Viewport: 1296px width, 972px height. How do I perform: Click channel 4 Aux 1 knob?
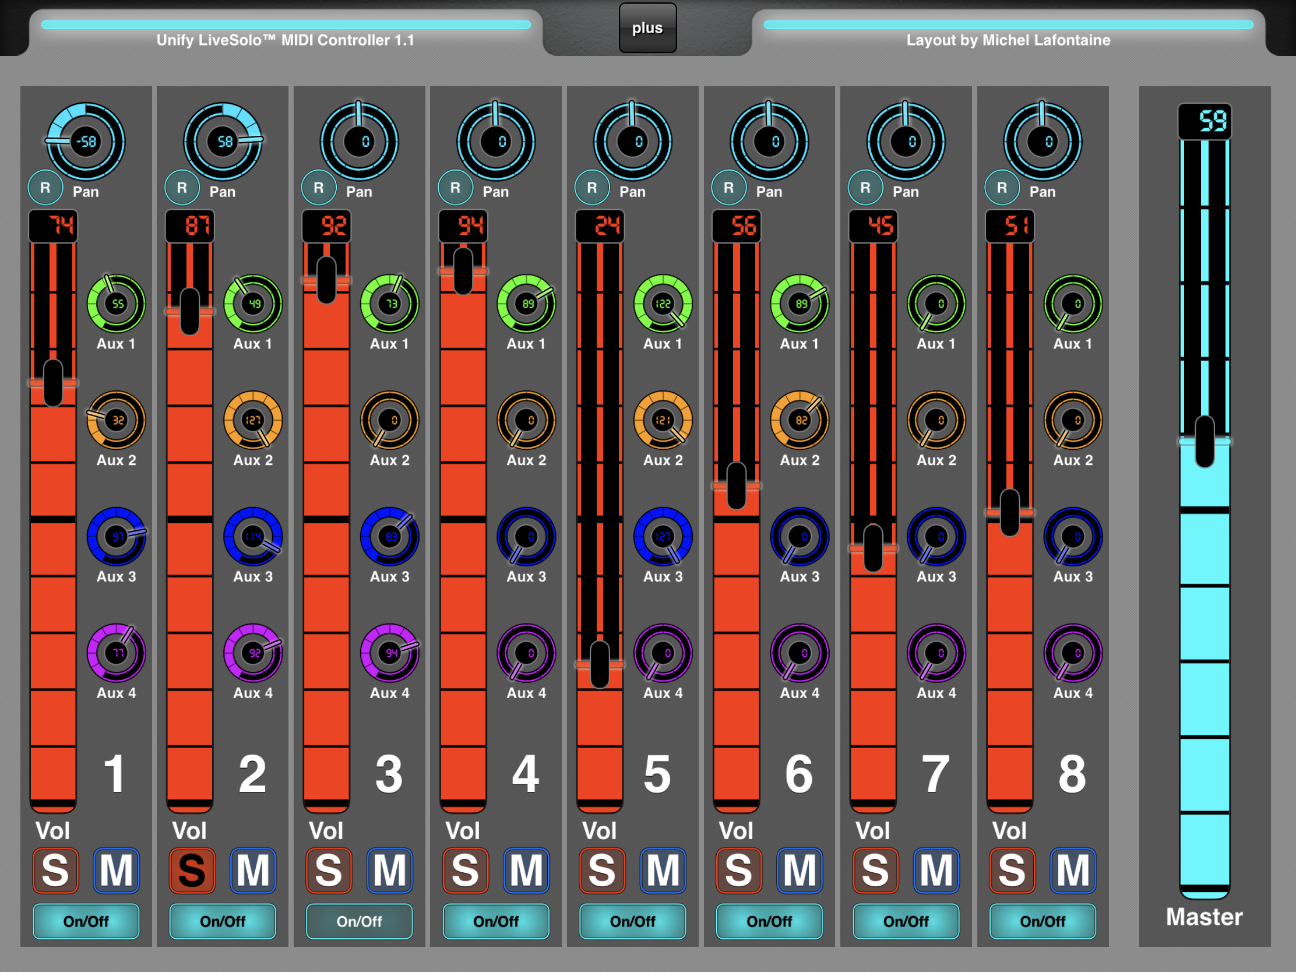point(526,304)
